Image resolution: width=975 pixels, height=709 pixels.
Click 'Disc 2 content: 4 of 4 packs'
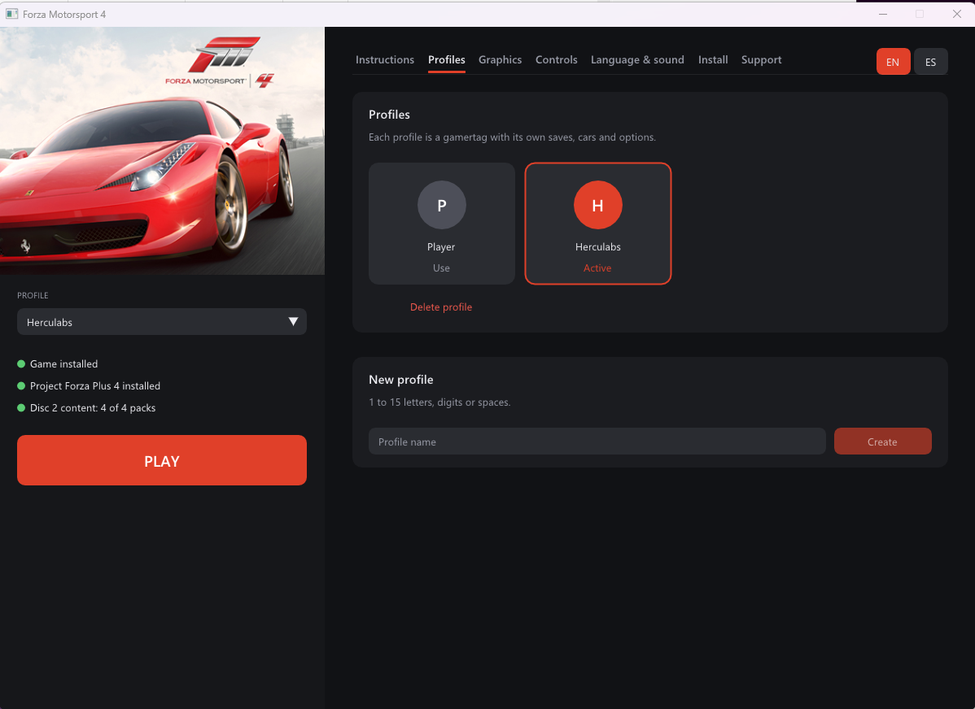93,408
